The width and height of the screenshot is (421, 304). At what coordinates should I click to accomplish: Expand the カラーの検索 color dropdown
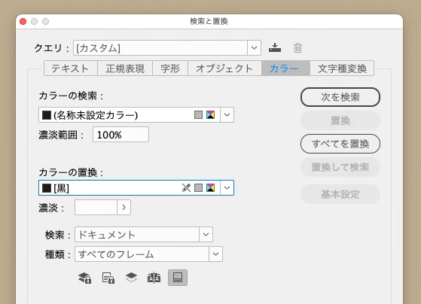tap(227, 115)
